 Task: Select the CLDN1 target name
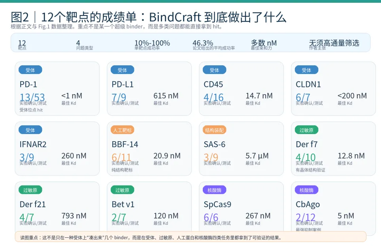tap(308, 84)
